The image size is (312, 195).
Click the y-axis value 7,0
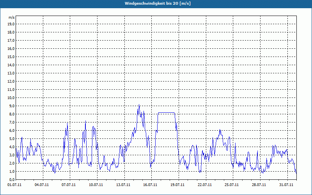[x=12, y=122]
